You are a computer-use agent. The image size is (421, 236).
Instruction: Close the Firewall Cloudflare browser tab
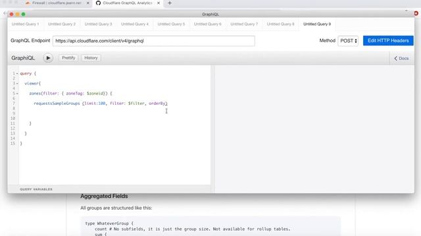(87, 3)
